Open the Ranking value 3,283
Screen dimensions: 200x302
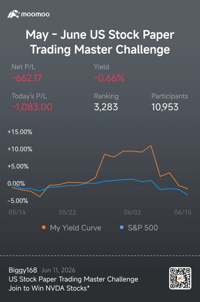[x=106, y=107]
